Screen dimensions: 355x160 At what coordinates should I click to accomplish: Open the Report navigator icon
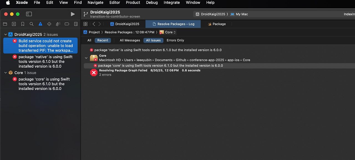click(x=76, y=24)
